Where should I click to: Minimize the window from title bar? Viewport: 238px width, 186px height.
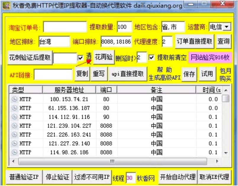point(191,4)
